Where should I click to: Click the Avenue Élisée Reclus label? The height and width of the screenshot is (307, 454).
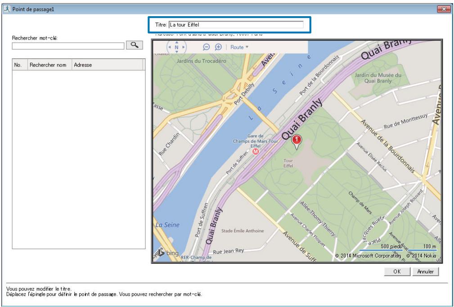tap(371, 157)
